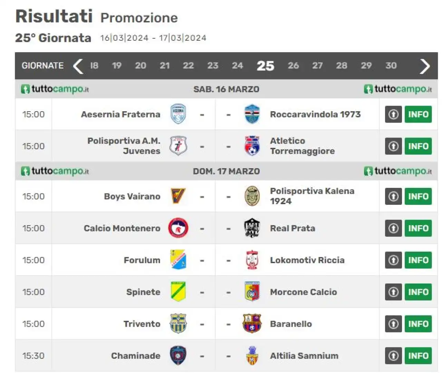Select giornata 26 in the round bar
This screenshot has height=373, width=442.
(293, 66)
